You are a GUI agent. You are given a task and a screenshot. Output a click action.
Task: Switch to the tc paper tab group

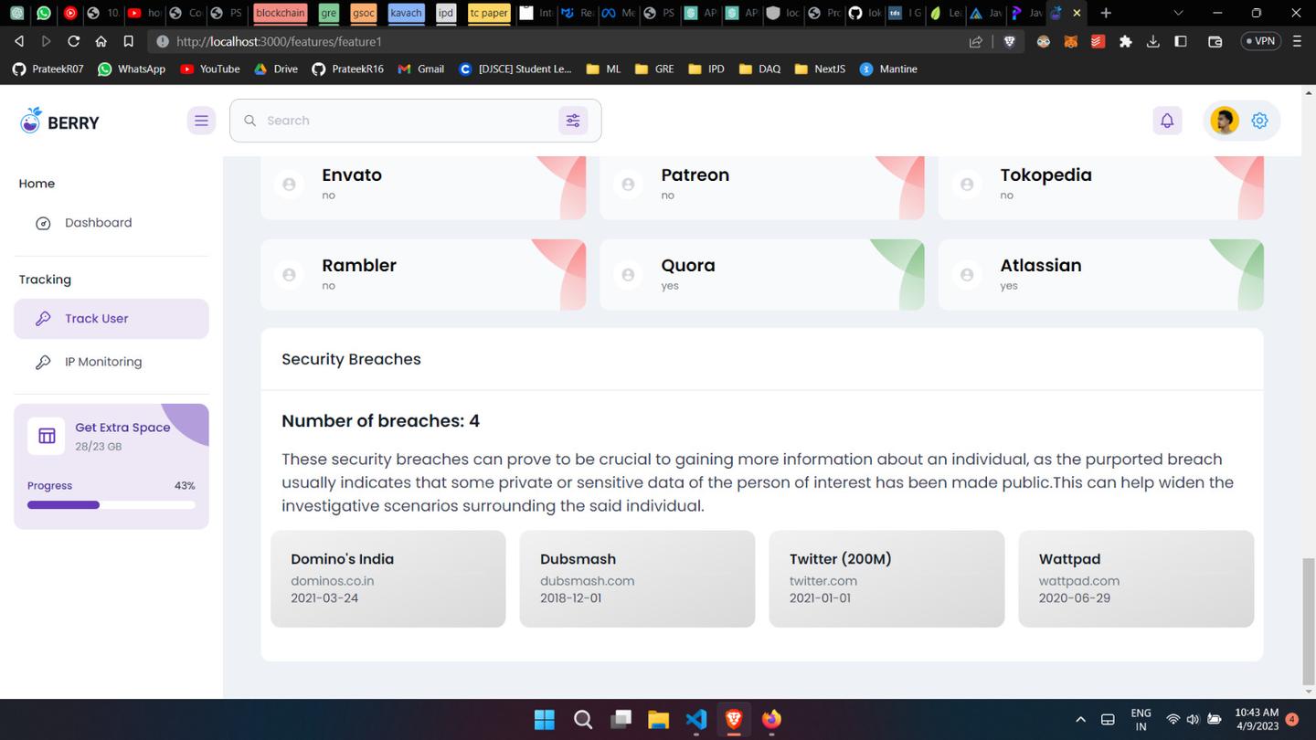click(489, 13)
